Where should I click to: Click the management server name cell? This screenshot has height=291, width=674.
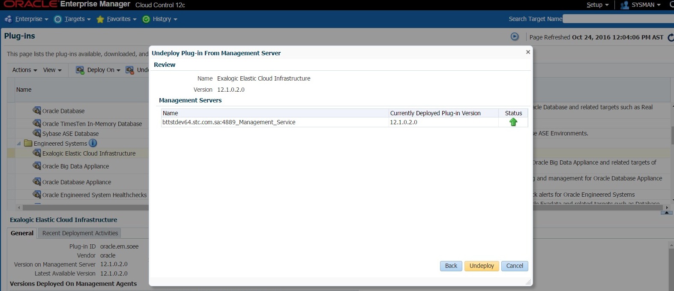tap(275, 122)
